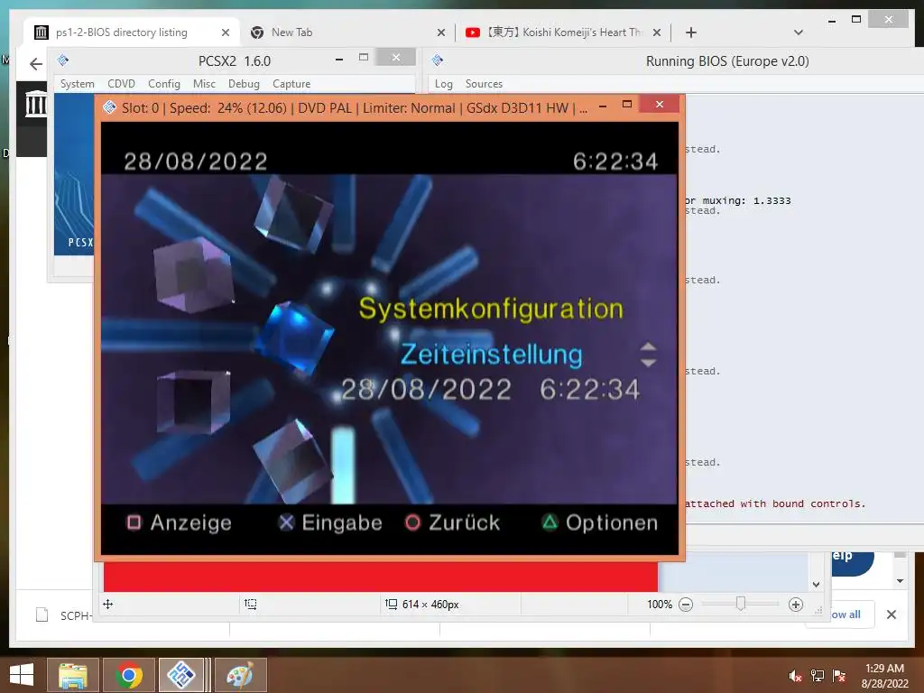Viewport: 924px width, 693px height.
Task: Zoom in with Paint's plus button
Action: pyautogui.click(x=796, y=605)
